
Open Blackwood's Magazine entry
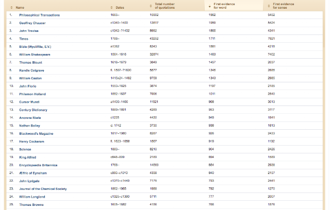coord(36,133)
